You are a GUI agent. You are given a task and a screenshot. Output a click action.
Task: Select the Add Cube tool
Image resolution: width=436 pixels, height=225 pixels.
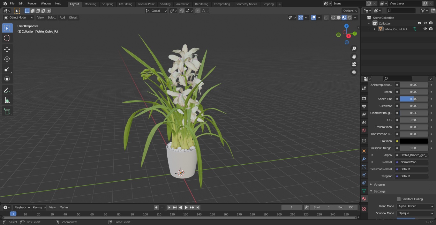7,111
